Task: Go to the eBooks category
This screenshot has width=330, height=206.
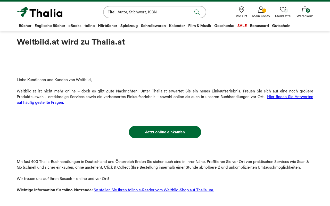Action: pyautogui.click(x=75, y=26)
